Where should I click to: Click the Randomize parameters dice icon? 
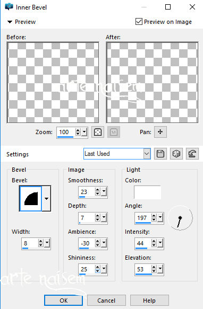176,154
